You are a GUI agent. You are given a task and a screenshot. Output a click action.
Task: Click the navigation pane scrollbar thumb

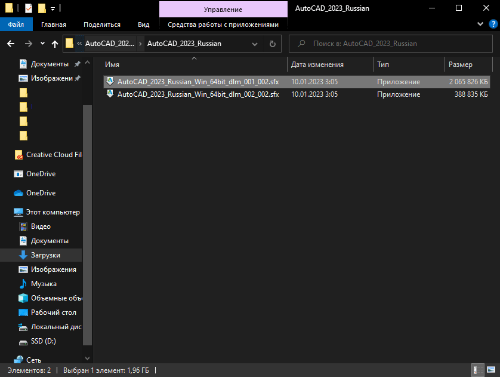[87, 225]
